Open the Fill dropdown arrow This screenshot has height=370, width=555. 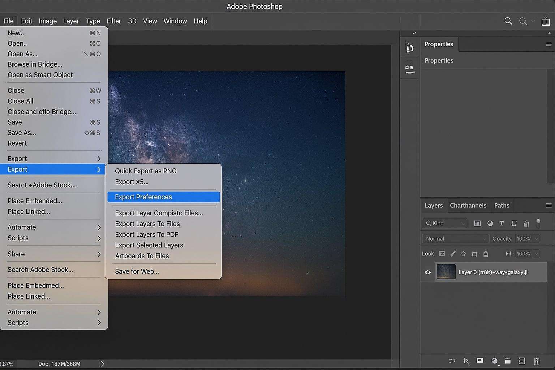[x=536, y=254]
